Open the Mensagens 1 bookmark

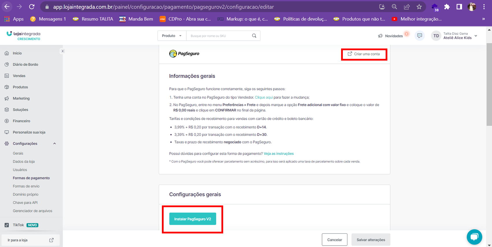coord(48,19)
